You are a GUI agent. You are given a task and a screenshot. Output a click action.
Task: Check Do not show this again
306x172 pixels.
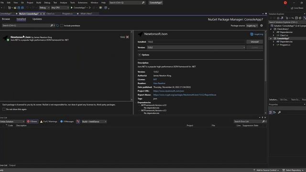[x=4, y=109]
